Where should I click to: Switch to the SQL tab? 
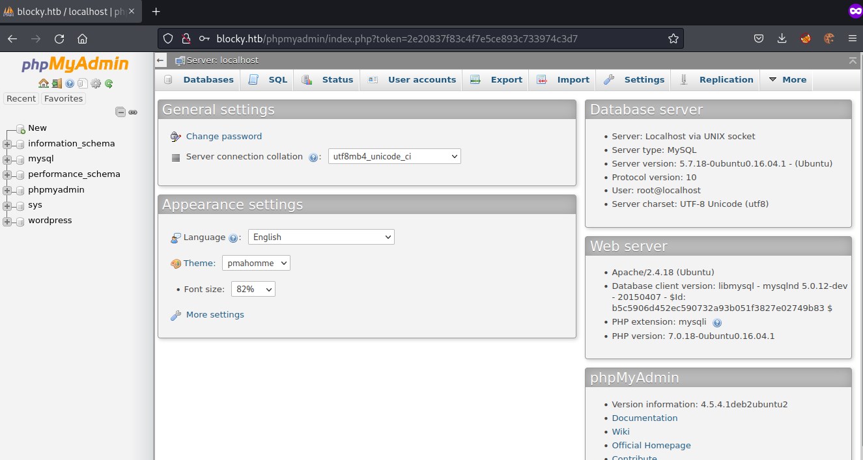(269, 79)
